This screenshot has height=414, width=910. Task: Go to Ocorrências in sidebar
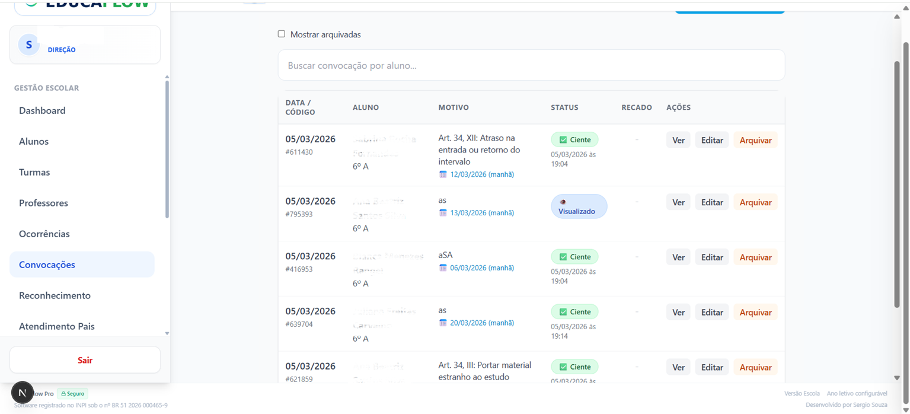[44, 234]
